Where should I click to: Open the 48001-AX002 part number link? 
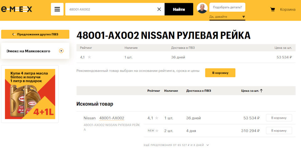pyautogui.click(x=112, y=118)
